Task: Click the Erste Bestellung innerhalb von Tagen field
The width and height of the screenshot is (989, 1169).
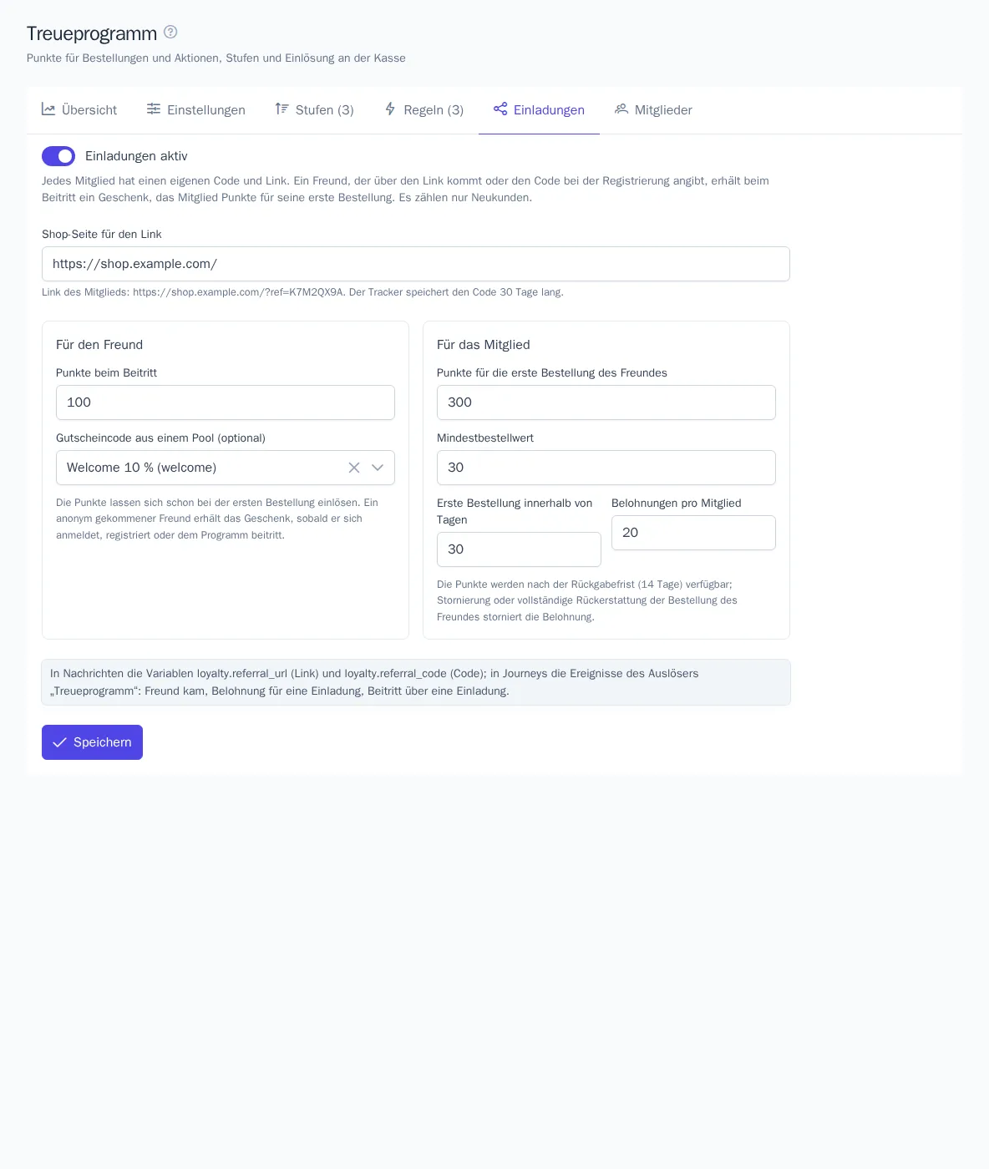Action: (519, 549)
